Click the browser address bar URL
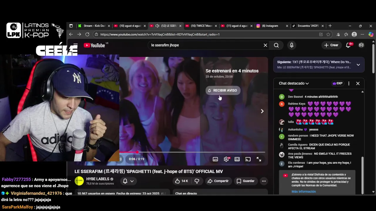 pos(160,34)
